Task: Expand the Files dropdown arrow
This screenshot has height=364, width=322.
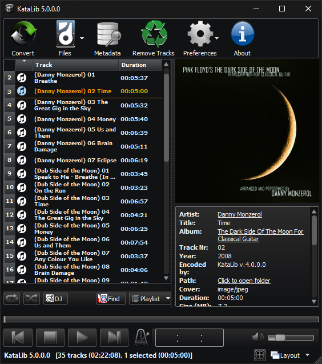Action: pos(82,38)
